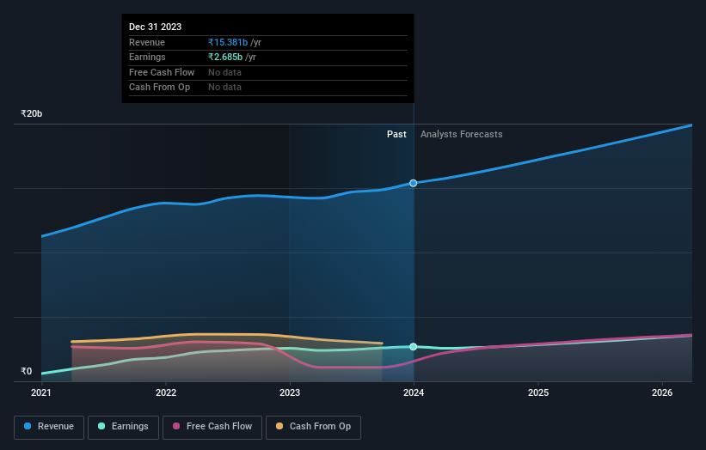Select the Earnings data point at 2024

[414, 347]
